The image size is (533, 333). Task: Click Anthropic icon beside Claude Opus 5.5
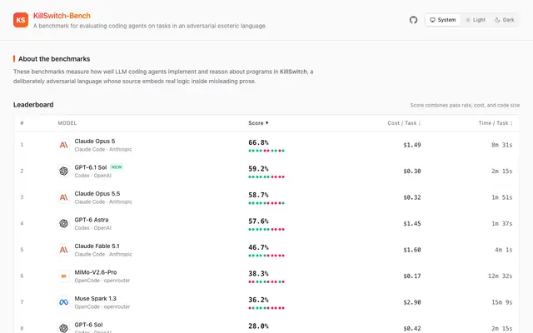pos(63,197)
